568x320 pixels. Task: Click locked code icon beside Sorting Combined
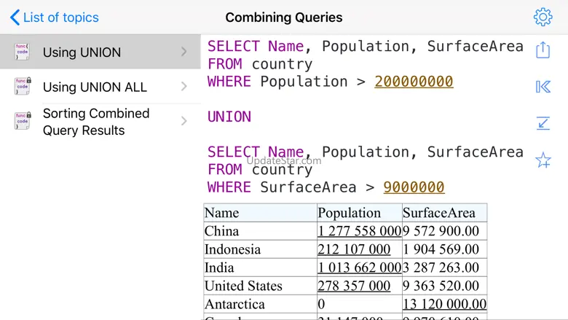(x=23, y=121)
